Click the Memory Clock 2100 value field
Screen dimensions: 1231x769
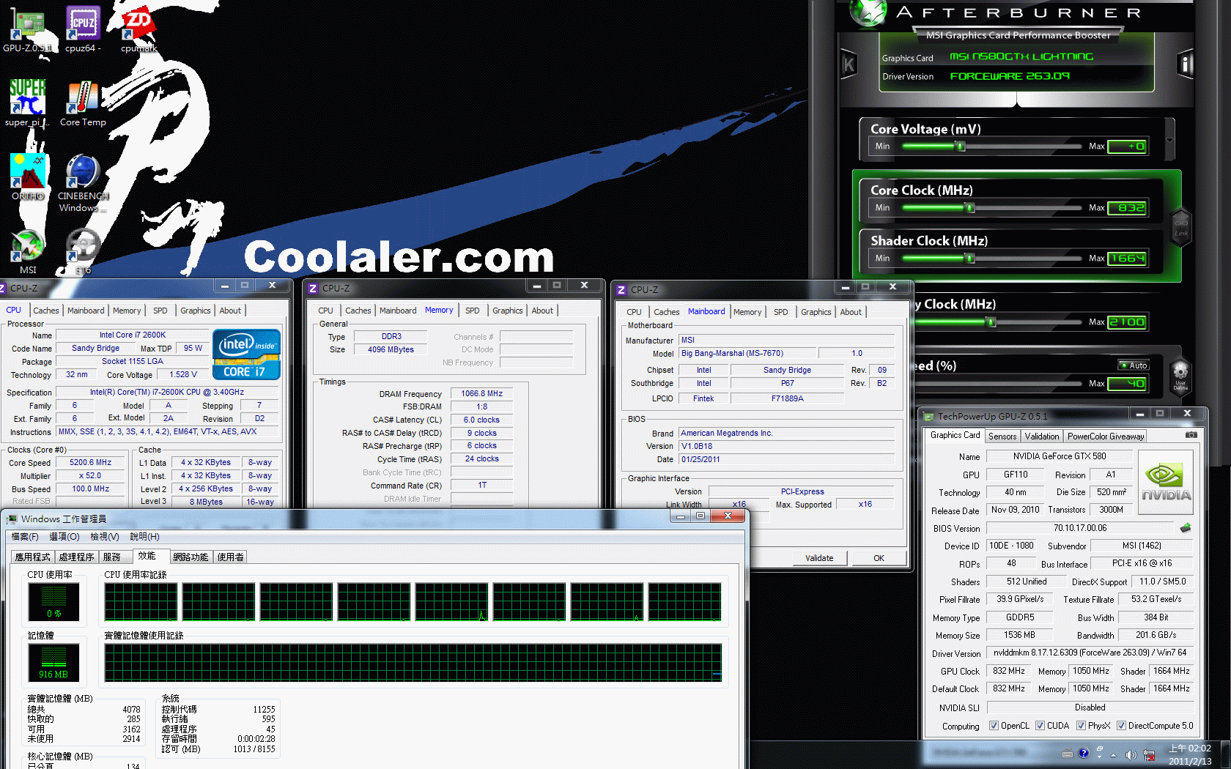point(1127,322)
